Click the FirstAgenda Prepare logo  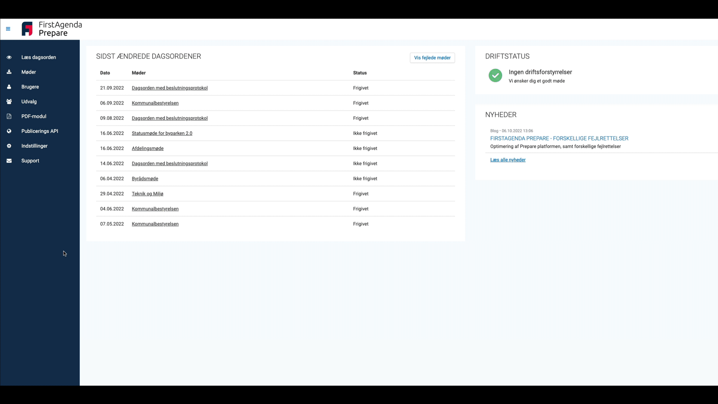51,29
